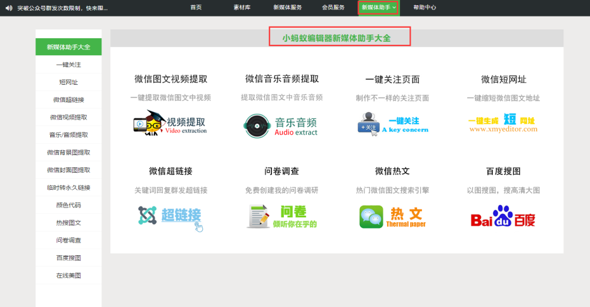Select 在线美图 in the sidebar
Screen dimensions: 590x307
[68, 275]
